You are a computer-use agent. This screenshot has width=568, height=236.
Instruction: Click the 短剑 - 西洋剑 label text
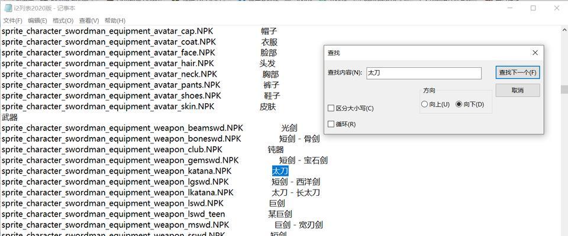296,182
